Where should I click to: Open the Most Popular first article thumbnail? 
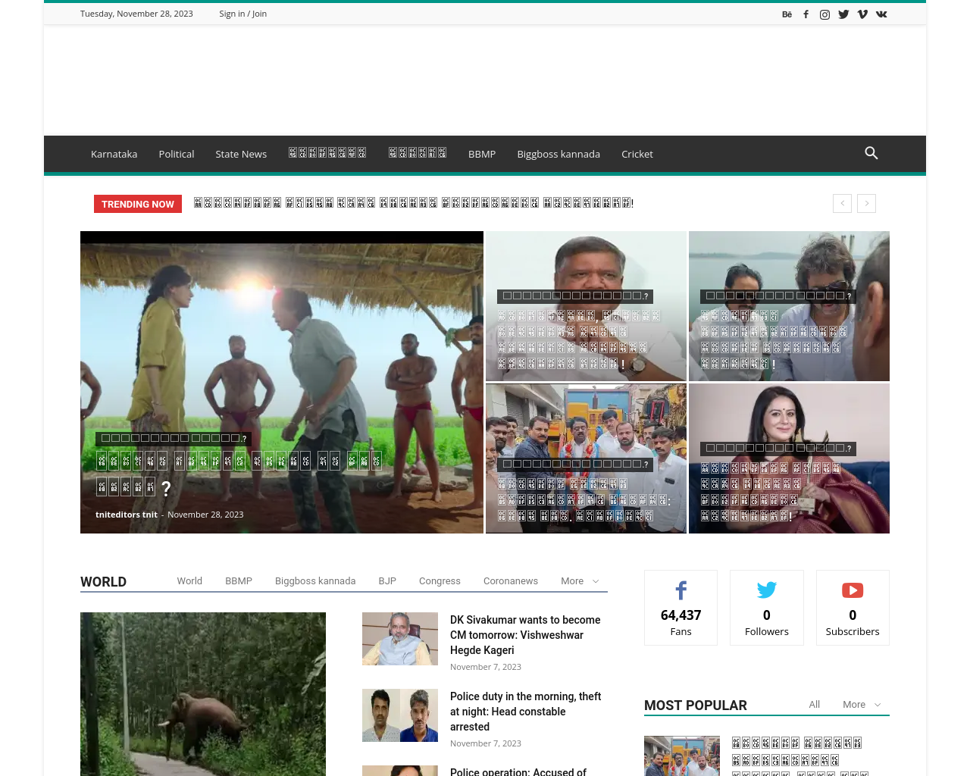click(682, 756)
